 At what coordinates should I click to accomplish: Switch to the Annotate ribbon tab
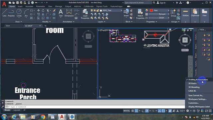[x=29, y=6]
